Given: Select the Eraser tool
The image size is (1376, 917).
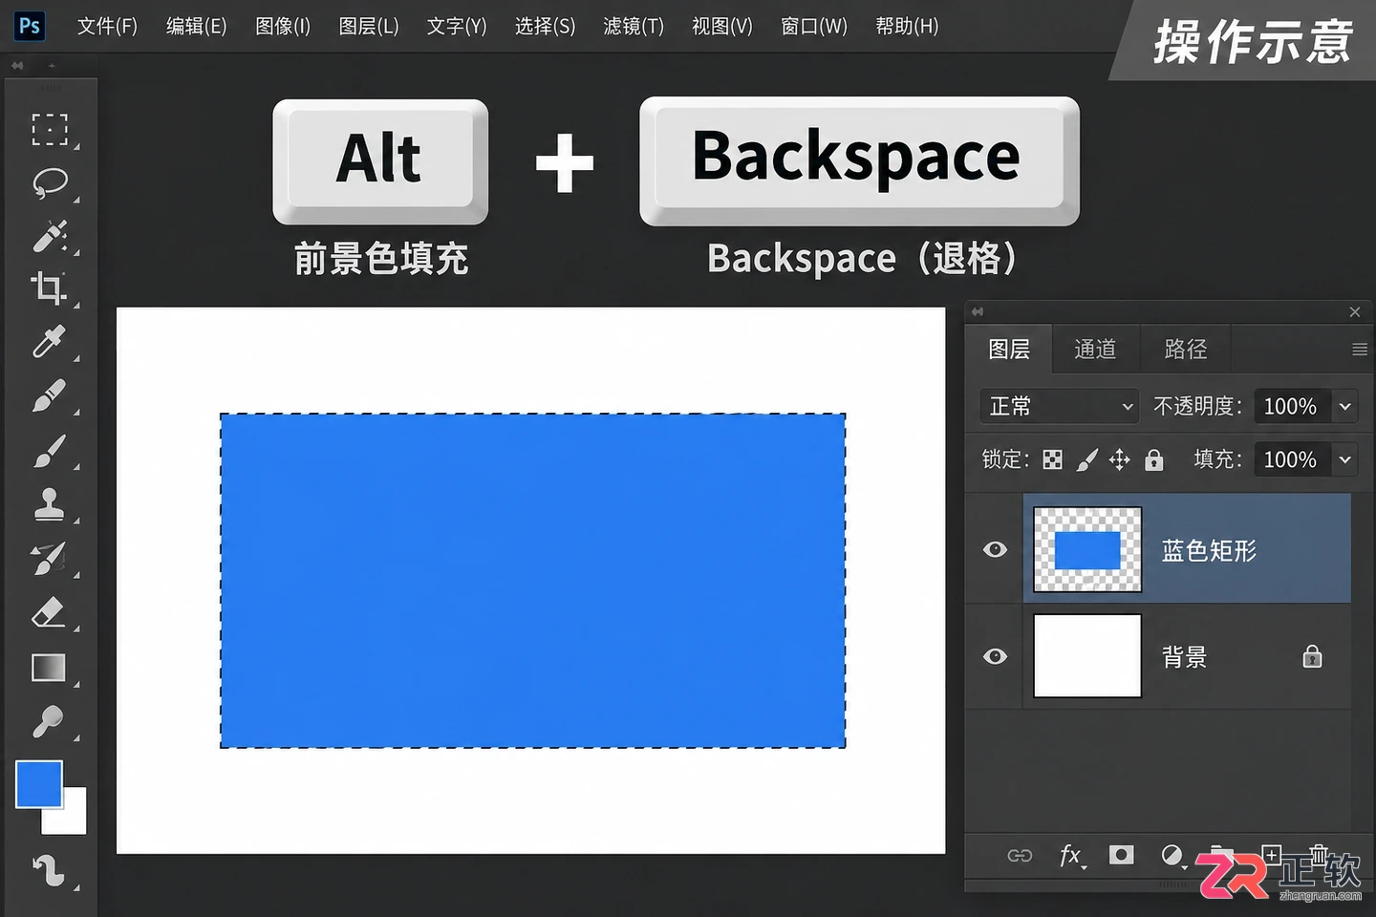Looking at the screenshot, I should (50, 612).
